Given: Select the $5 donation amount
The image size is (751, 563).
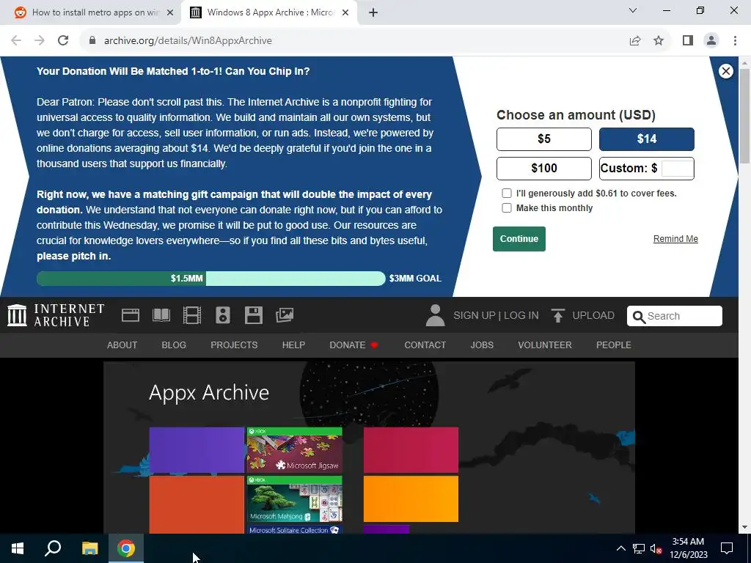Looking at the screenshot, I should pos(544,139).
